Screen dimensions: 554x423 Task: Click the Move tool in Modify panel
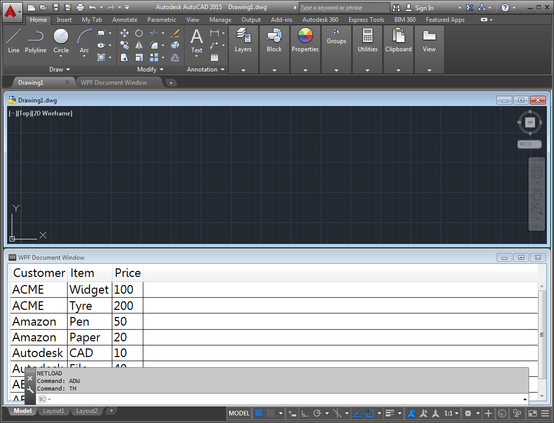[125, 33]
